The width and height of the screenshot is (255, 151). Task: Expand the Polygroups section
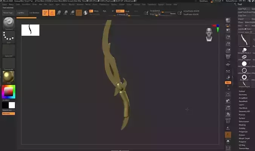243,132
